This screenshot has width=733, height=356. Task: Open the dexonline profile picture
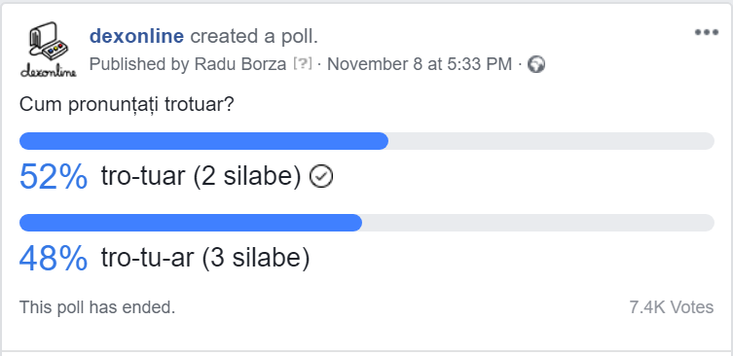(48, 49)
